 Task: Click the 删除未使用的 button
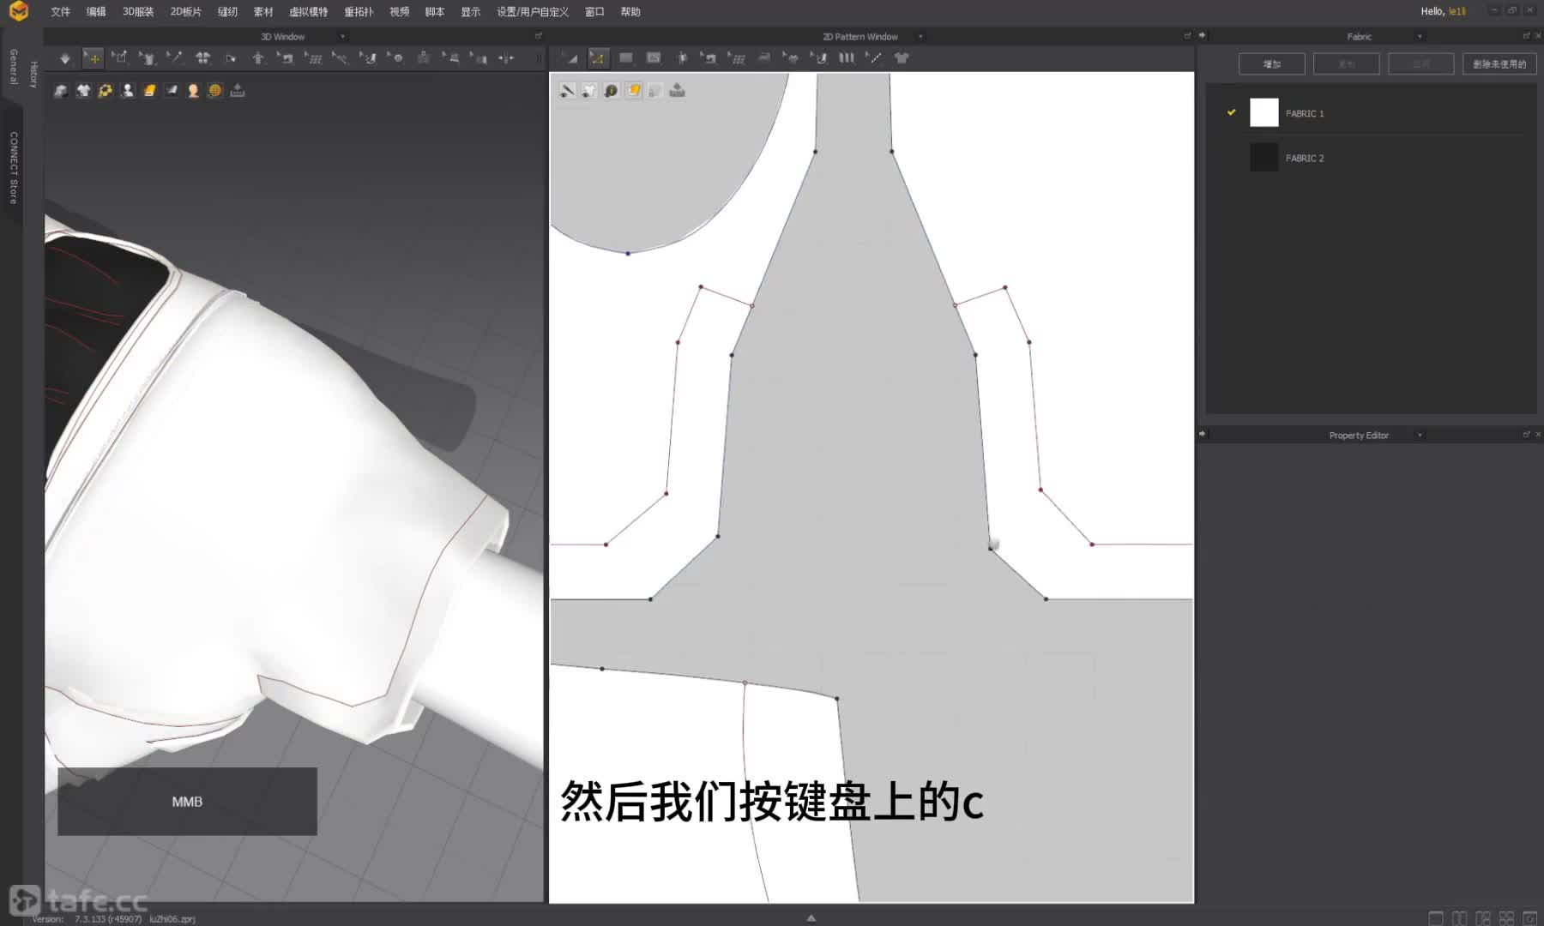[1499, 64]
